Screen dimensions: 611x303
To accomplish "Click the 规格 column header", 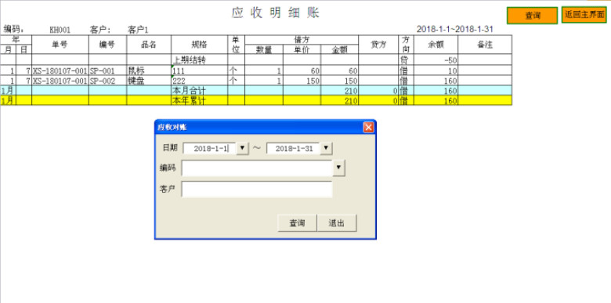I will 200,45.
